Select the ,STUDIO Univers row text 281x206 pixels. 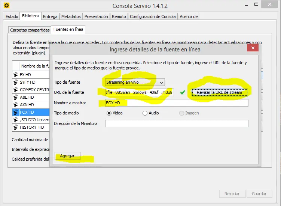click(x=34, y=120)
